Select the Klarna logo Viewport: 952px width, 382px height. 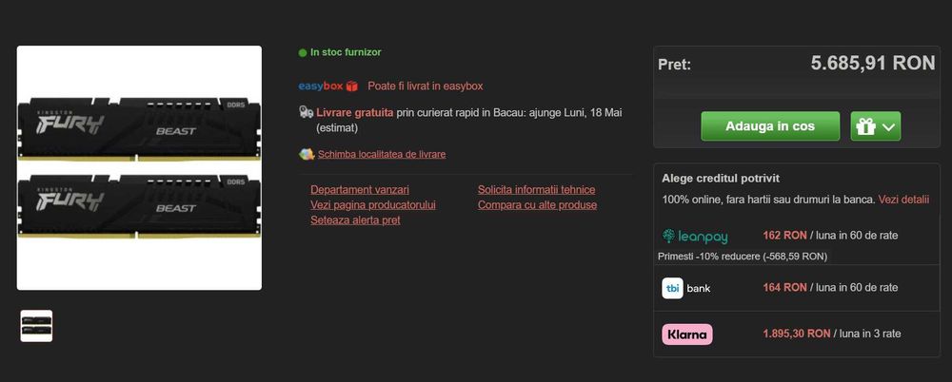click(x=686, y=334)
